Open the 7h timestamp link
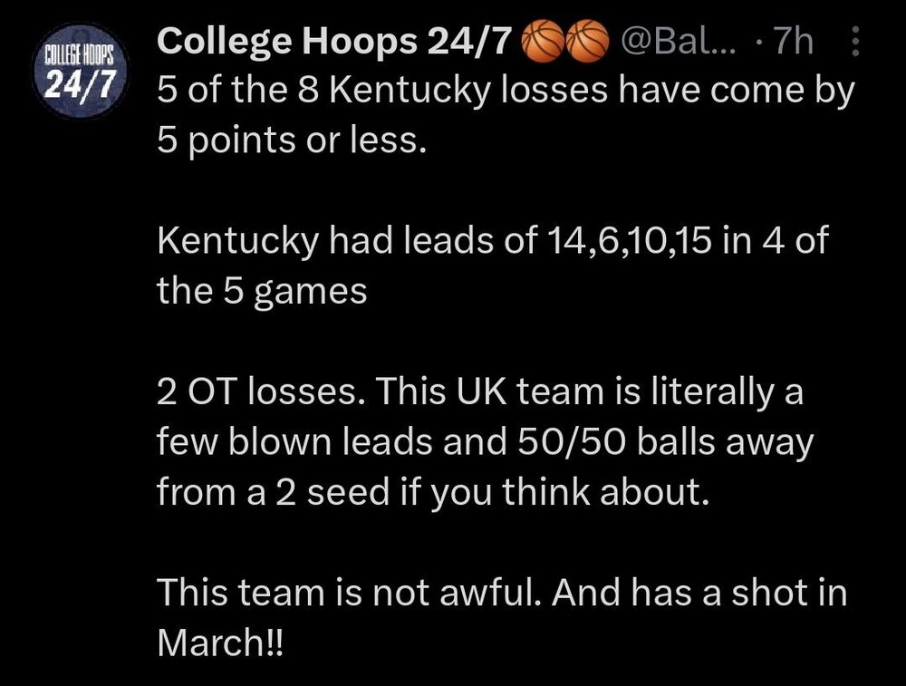Viewport: 906px width, 686px height. (x=794, y=41)
